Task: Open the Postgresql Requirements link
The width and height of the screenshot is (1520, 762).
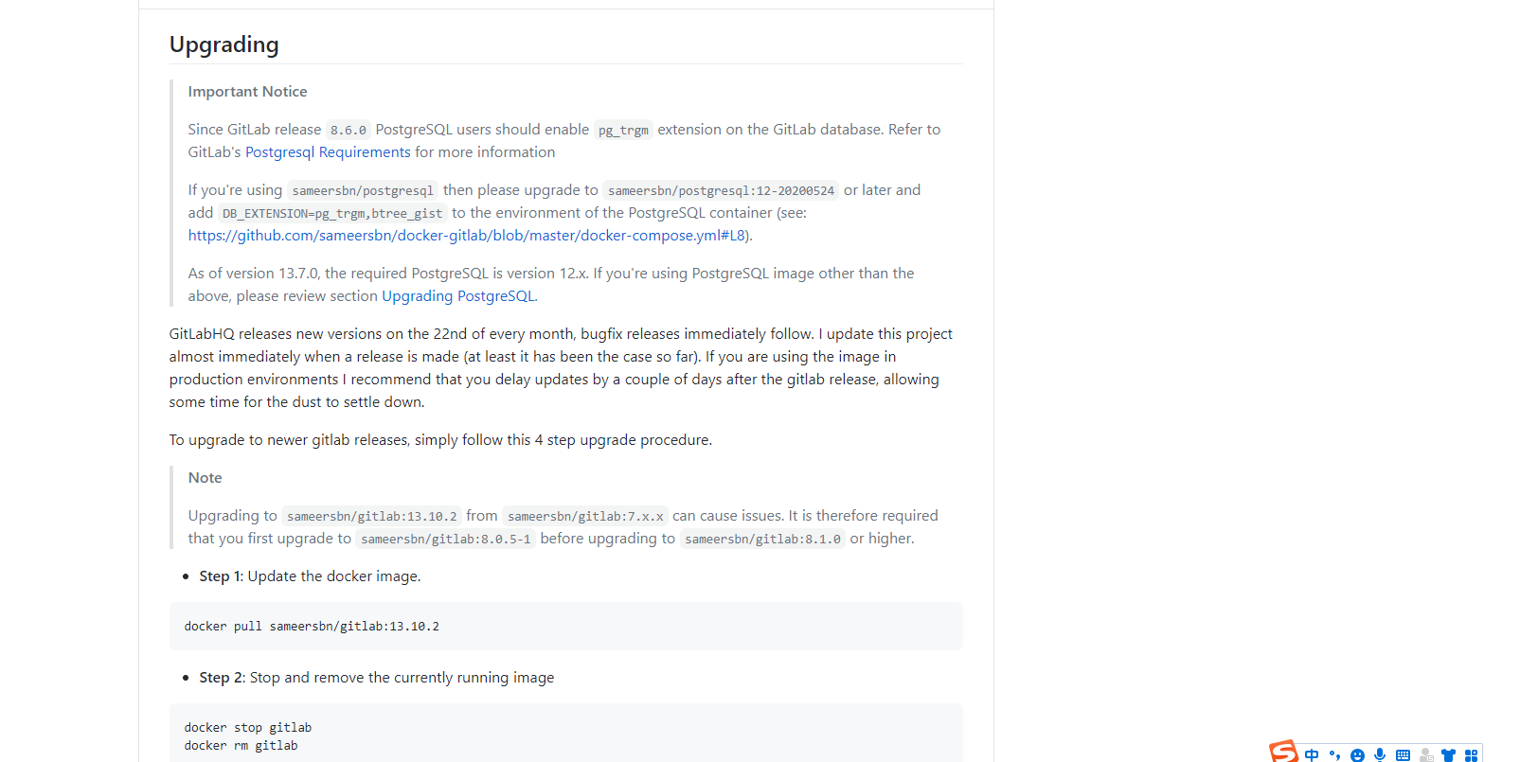Action: point(328,152)
